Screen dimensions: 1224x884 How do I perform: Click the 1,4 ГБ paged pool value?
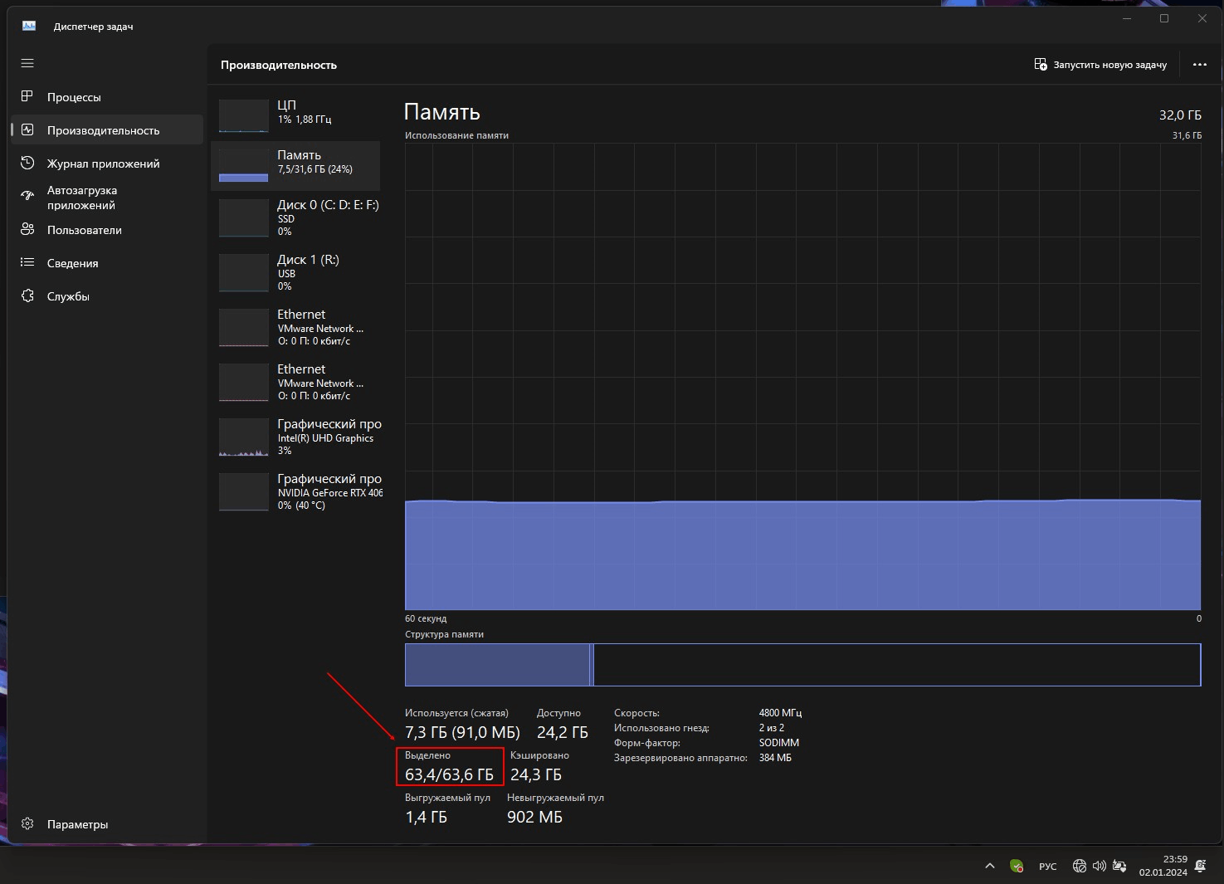pos(426,817)
